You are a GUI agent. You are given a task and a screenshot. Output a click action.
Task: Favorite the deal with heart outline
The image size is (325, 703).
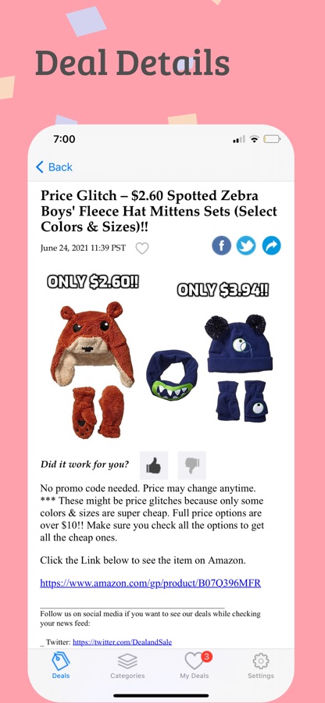coord(142,248)
